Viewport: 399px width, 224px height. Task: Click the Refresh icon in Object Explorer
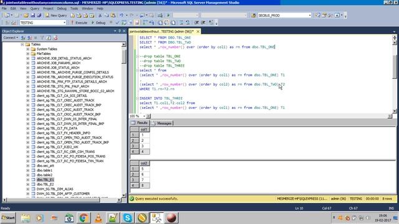49,37
